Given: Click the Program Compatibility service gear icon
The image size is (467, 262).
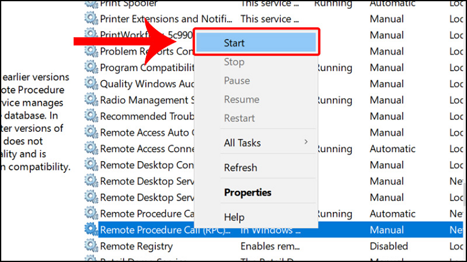Looking at the screenshot, I should pyautogui.click(x=91, y=67).
